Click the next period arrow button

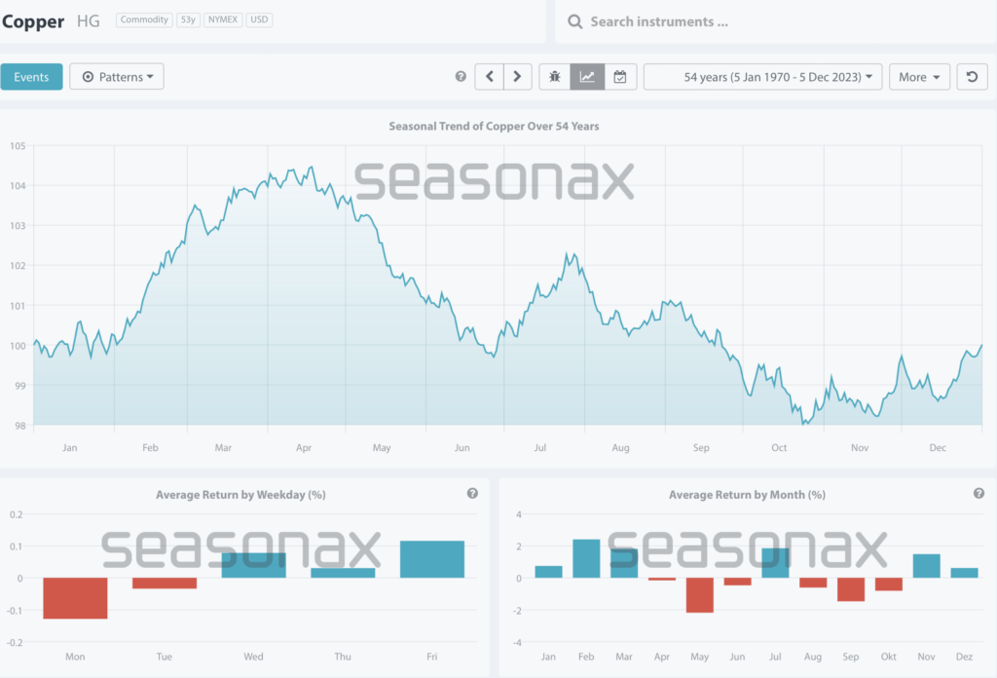point(518,77)
